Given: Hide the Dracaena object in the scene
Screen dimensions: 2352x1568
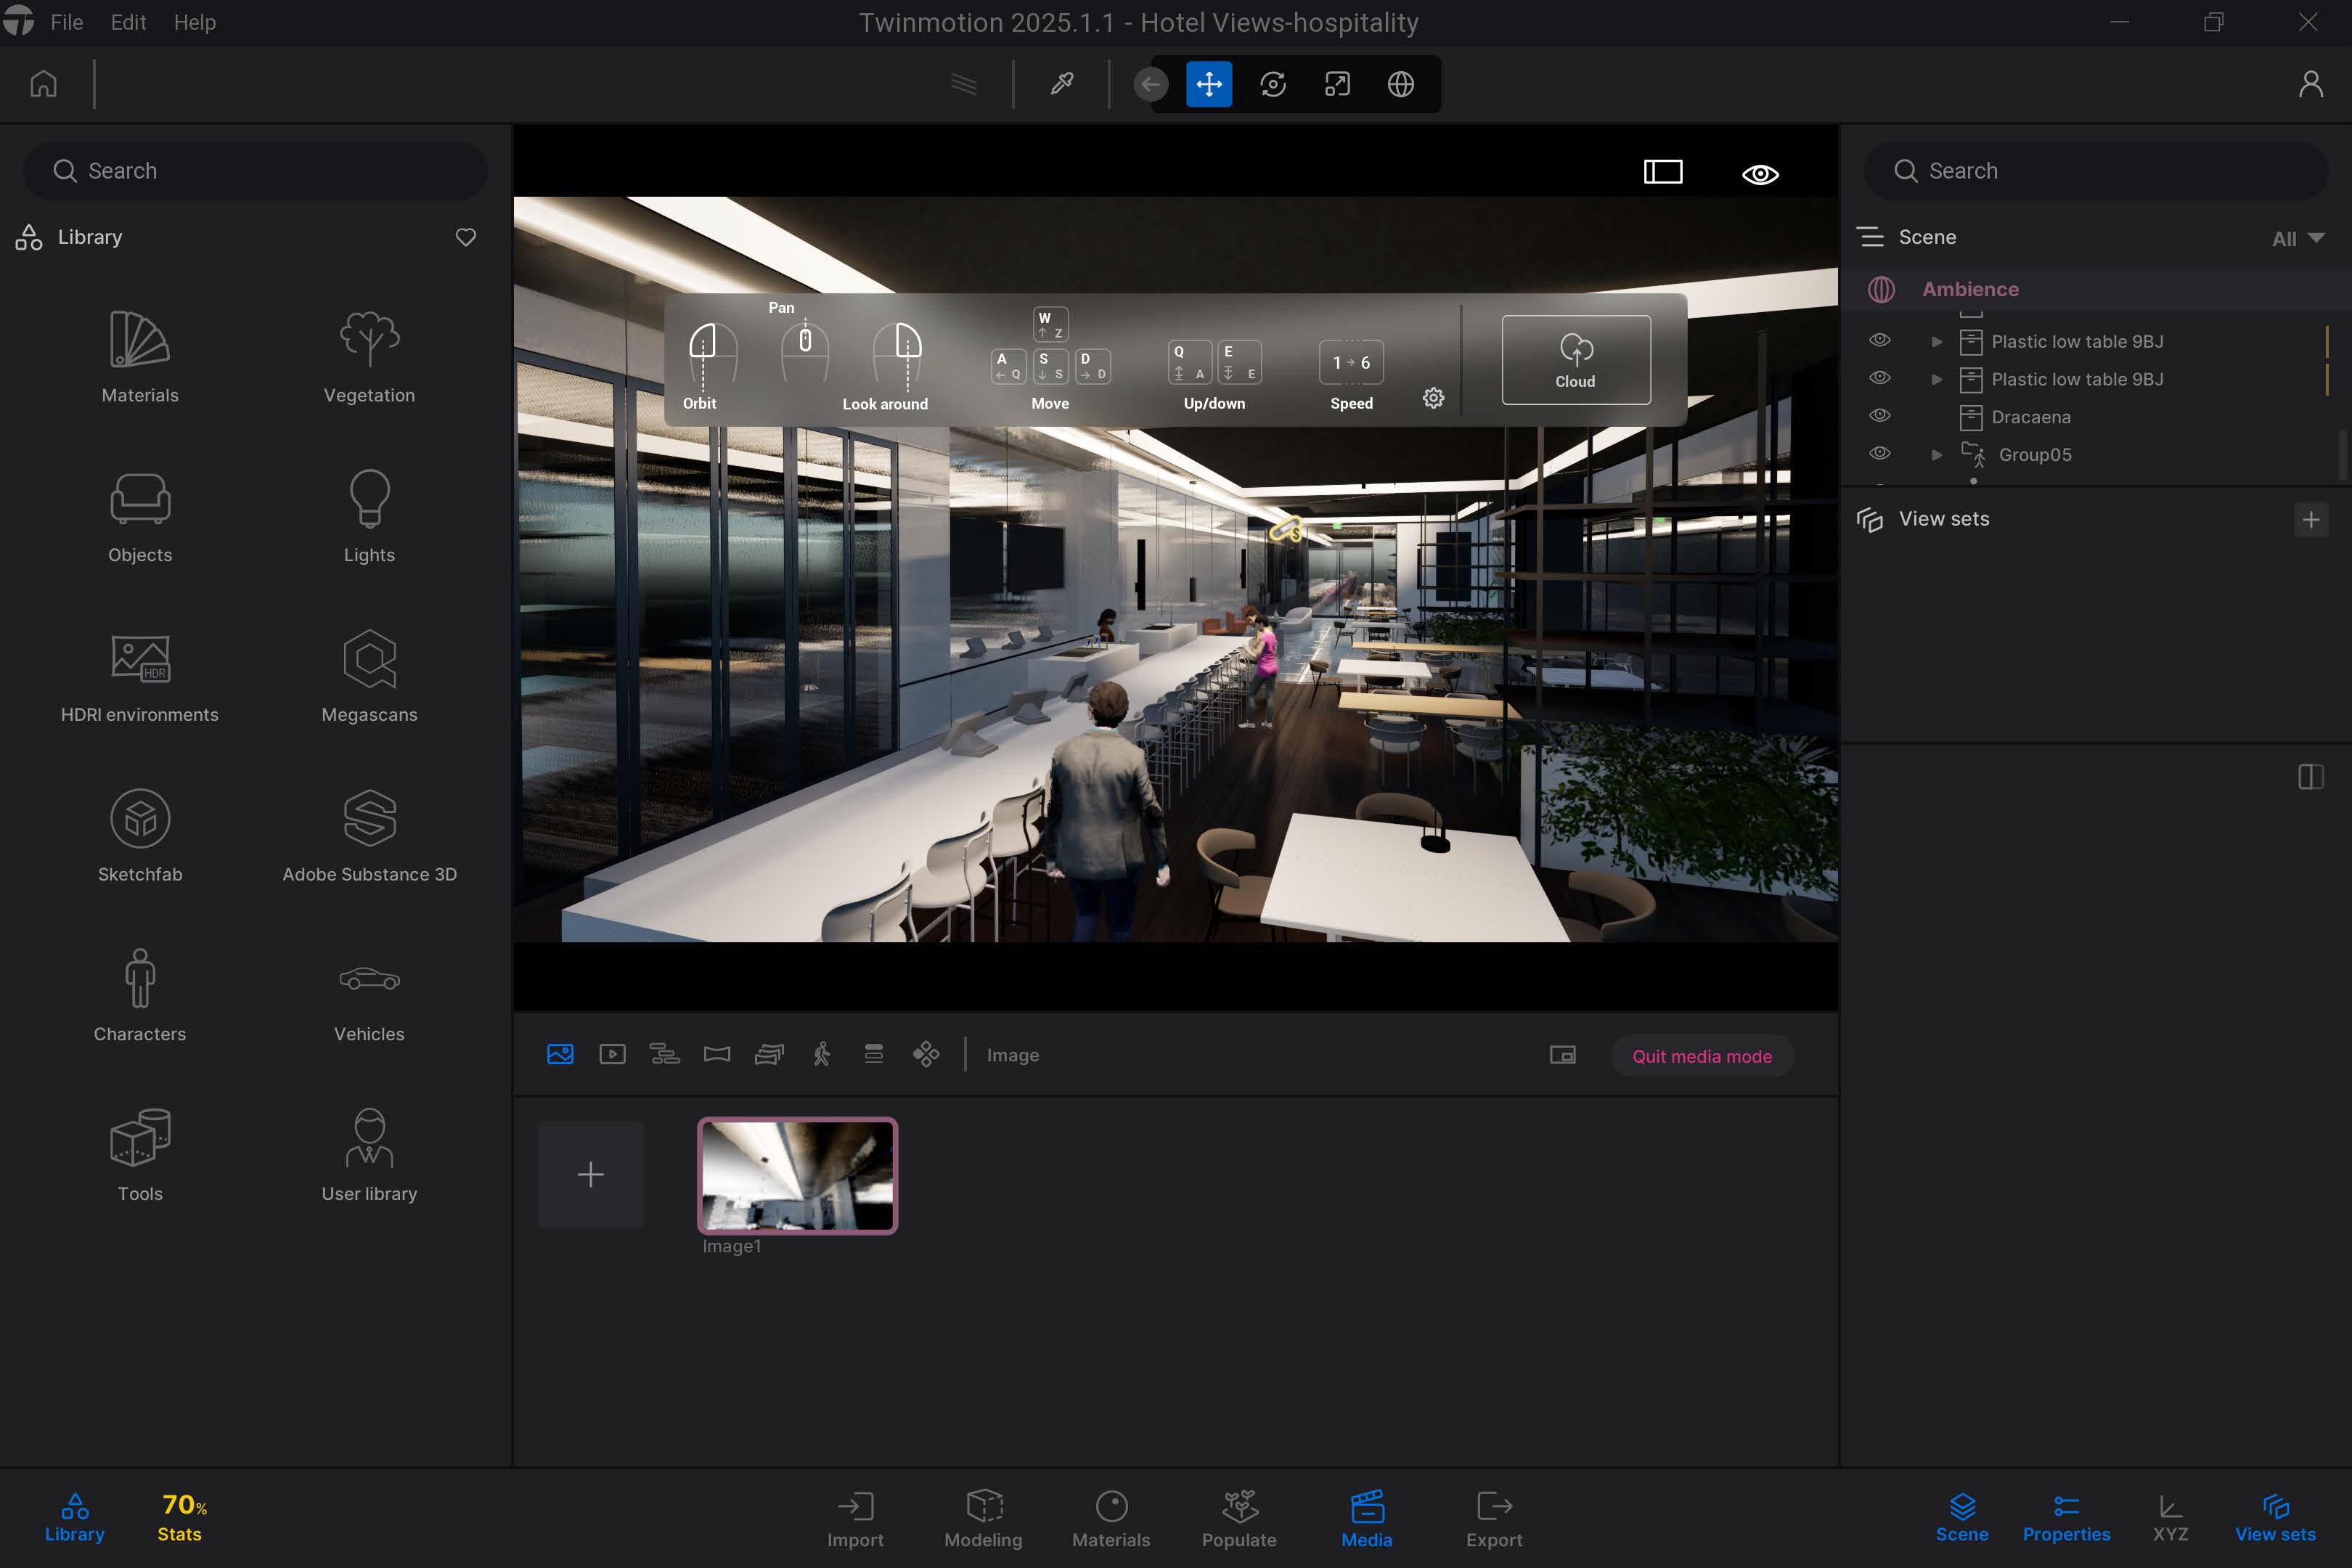Looking at the screenshot, I should click(x=1879, y=416).
